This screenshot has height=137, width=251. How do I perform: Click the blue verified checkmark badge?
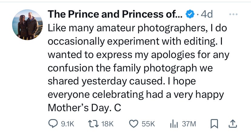(x=190, y=14)
